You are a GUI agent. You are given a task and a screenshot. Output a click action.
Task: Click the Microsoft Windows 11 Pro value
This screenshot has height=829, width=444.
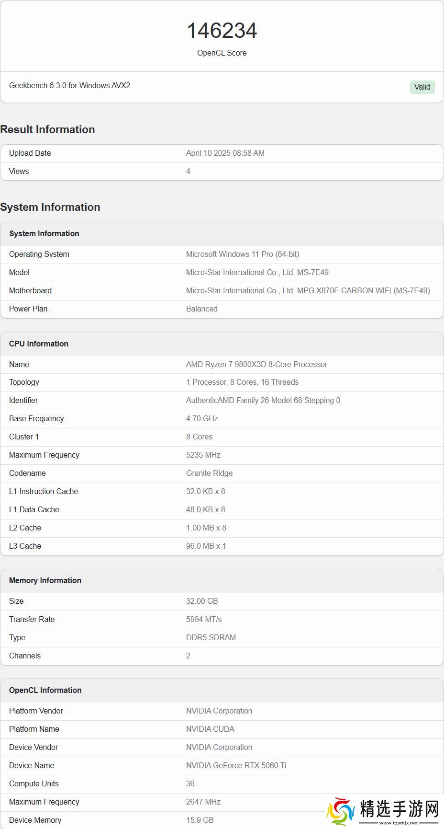tap(243, 254)
